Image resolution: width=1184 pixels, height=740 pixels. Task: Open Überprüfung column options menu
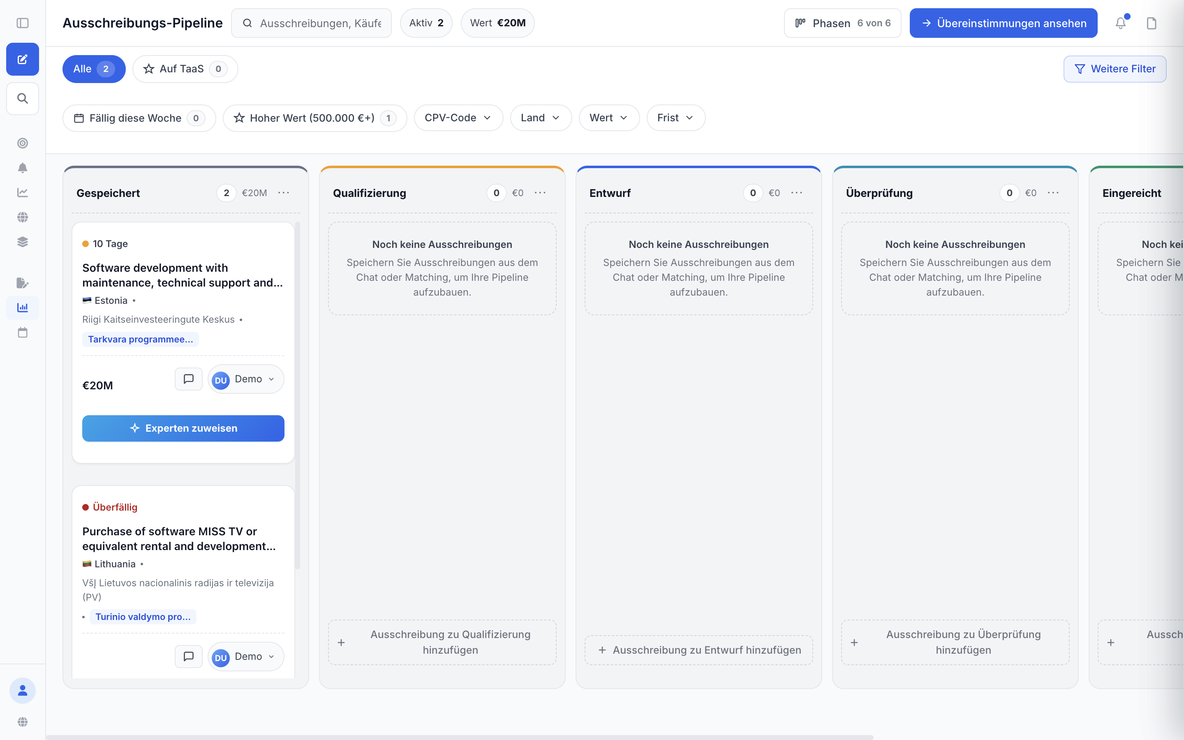click(x=1053, y=193)
